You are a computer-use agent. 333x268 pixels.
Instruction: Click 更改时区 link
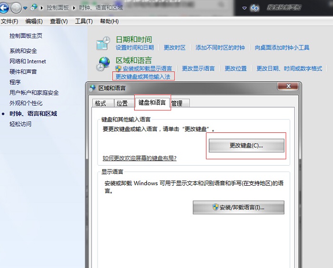(x=175, y=48)
